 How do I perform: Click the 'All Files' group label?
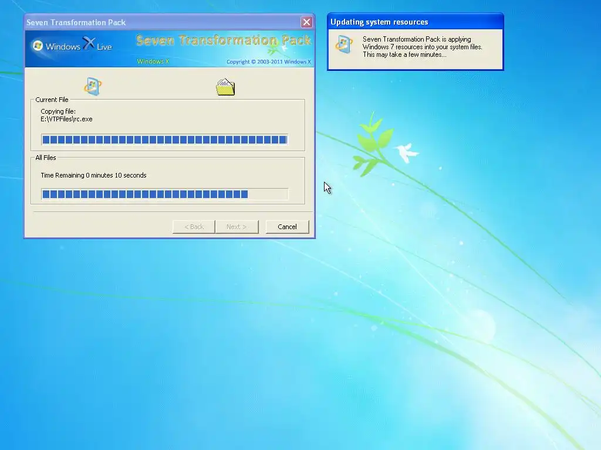pos(46,158)
